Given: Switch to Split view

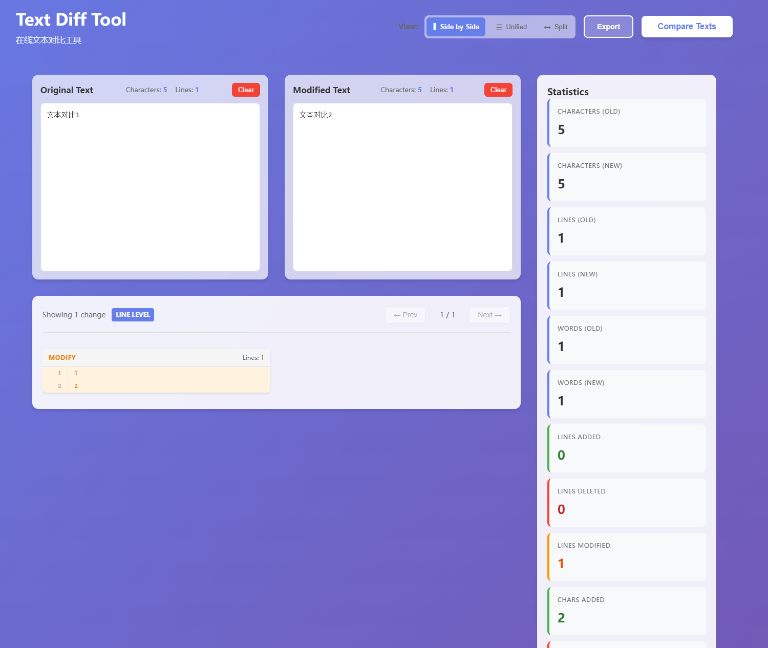Looking at the screenshot, I should [556, 27].
